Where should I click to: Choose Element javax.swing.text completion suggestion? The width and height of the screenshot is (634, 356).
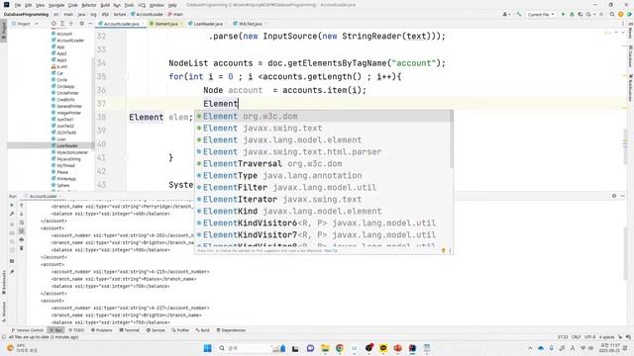click(324, 129)
